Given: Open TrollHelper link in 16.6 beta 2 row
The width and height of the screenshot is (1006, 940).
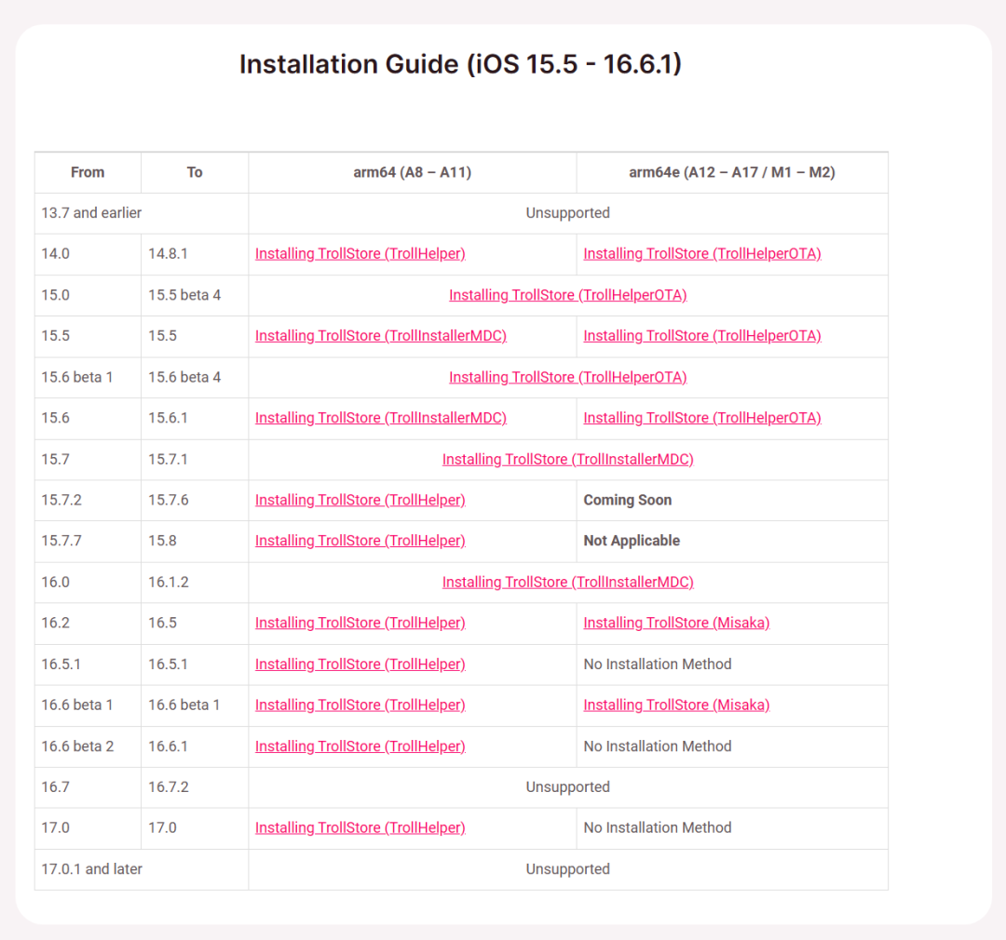Looking at the screenshot, I should click(x=360, y=746).
